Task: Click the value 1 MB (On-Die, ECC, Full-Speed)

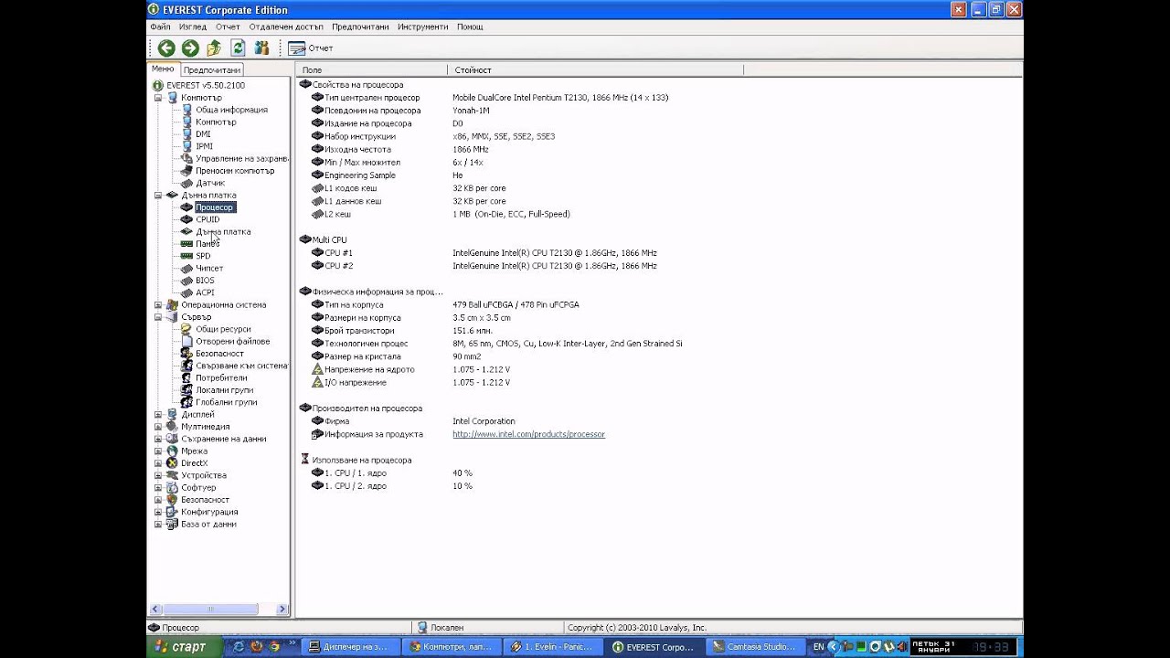Action: [511, 214]
